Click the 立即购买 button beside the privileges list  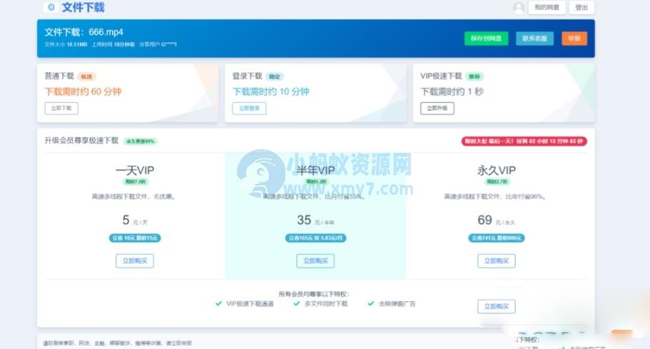[496, 306]
